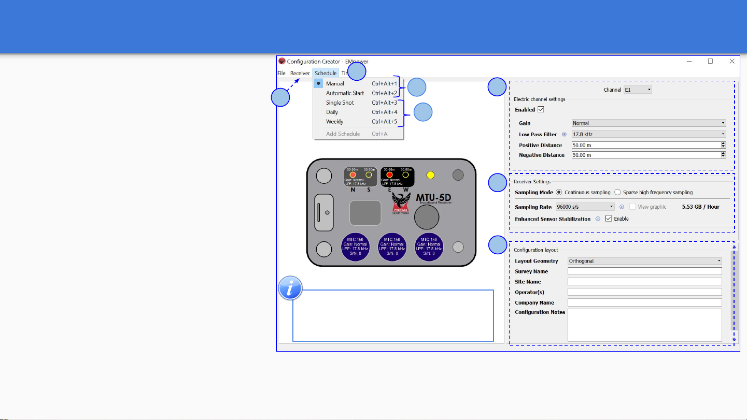Screen dimensions: 747x420
Task: Focus the Survey Name field
Action: pyautogui.click(x=645, y=271)
